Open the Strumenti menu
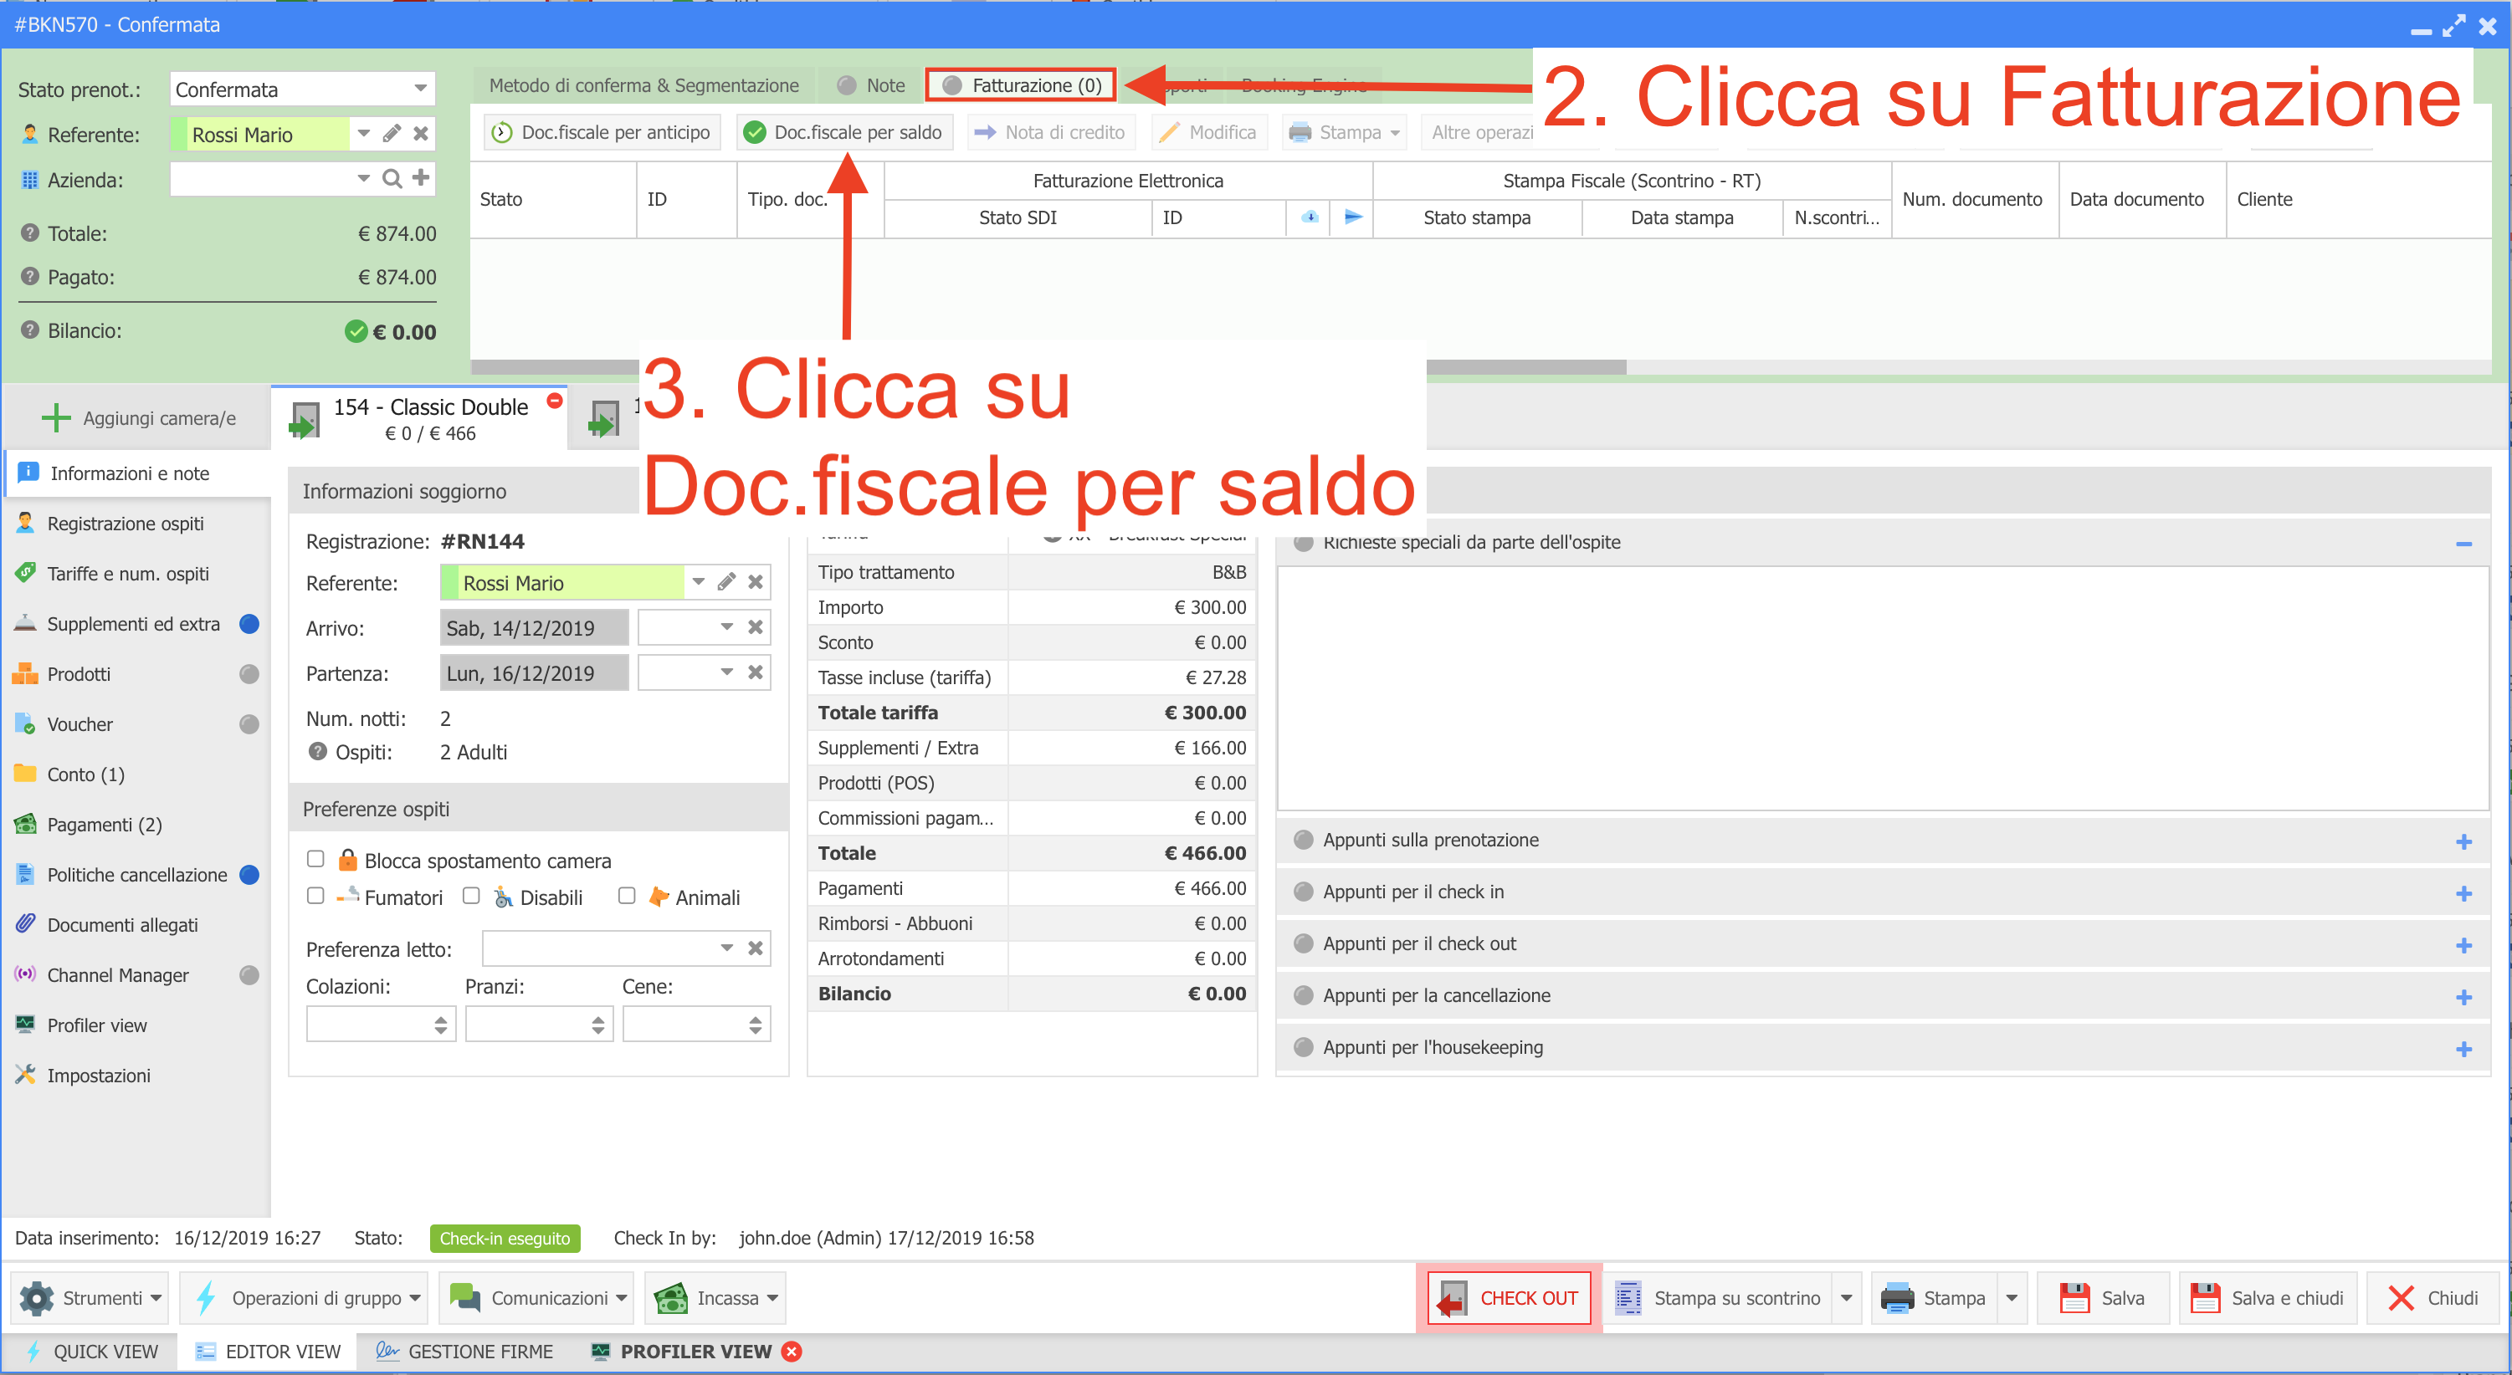 90,1298
